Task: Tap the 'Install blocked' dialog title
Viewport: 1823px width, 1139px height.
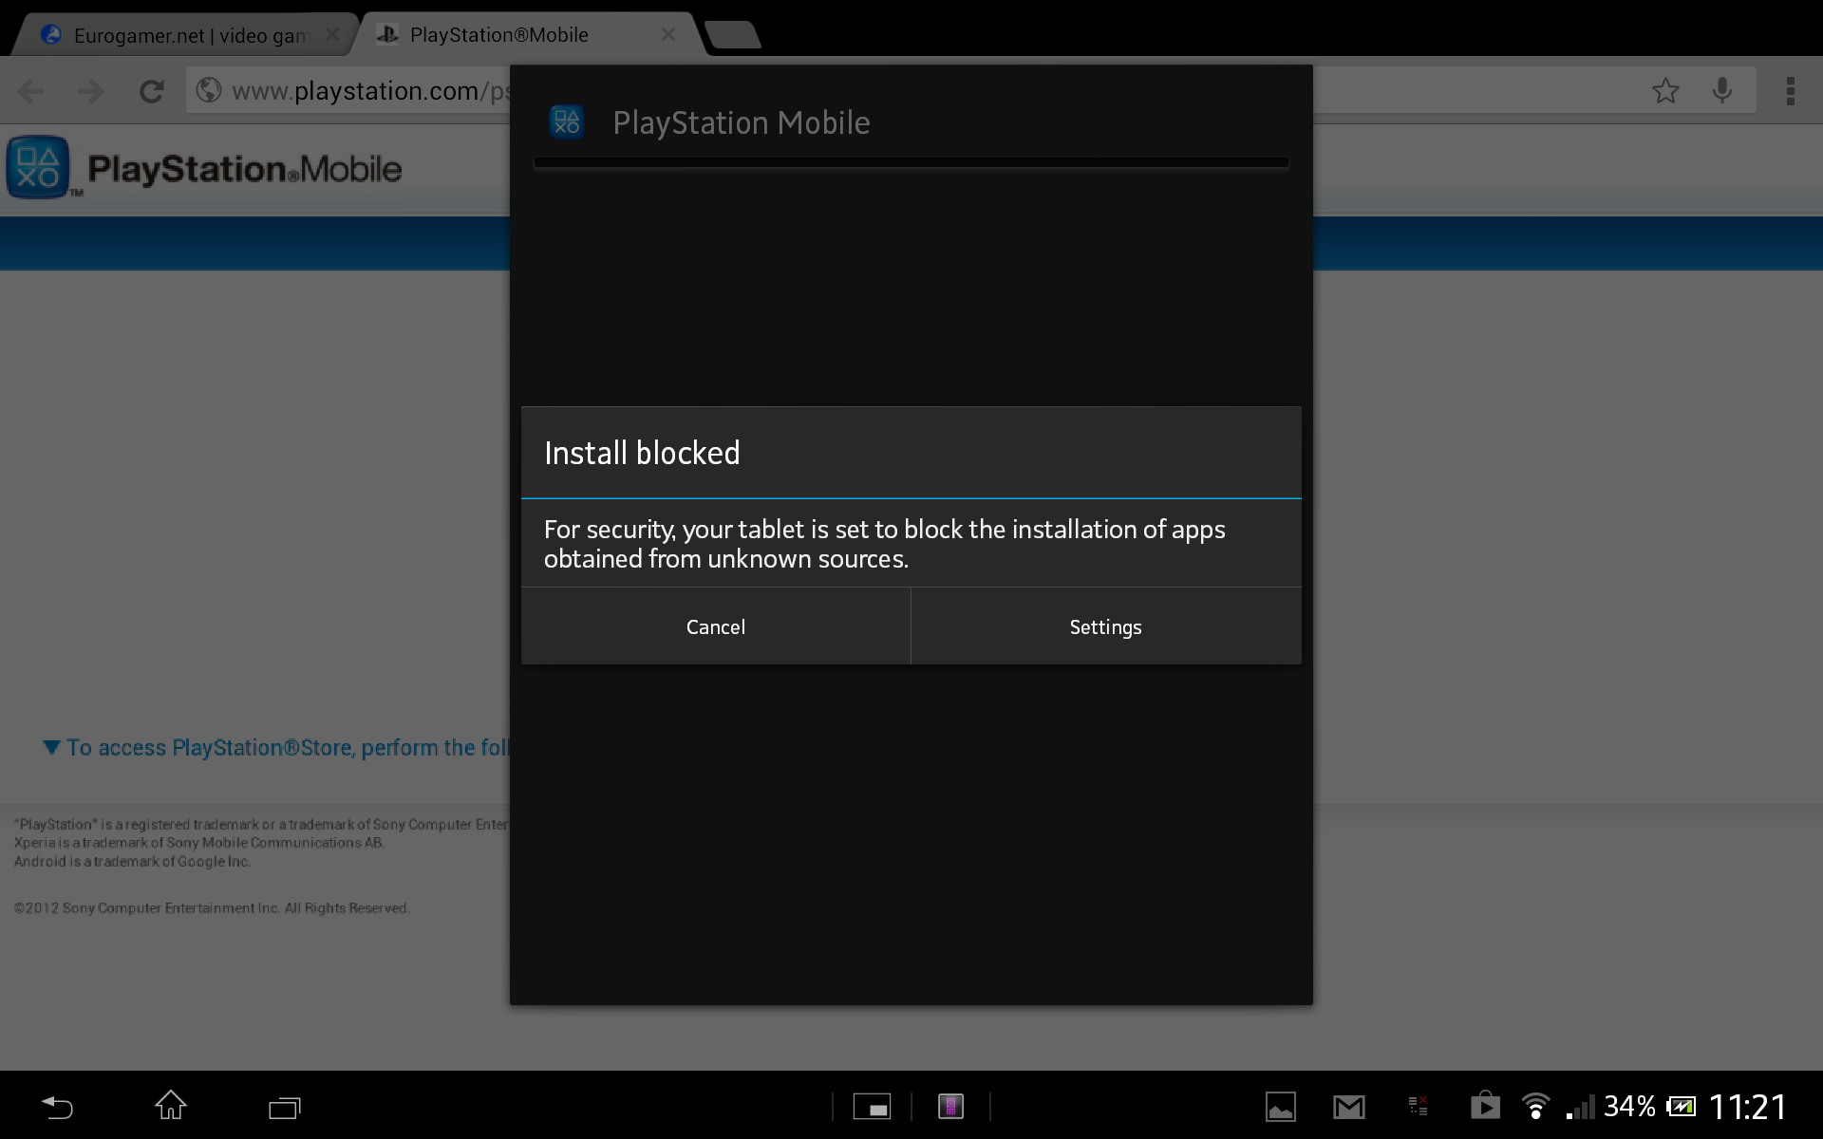Action: click(642, 453)
